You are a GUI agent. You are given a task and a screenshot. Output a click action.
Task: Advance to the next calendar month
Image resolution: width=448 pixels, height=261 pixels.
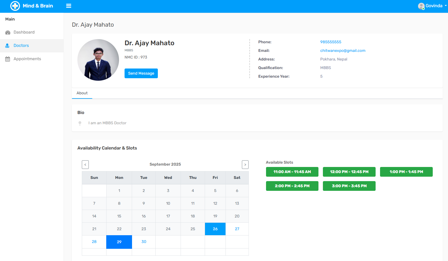[245, 164]
